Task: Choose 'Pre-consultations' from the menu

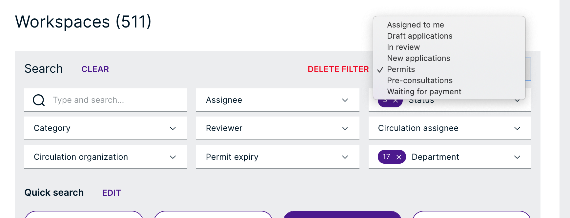Action: click(x=420, y=81)
